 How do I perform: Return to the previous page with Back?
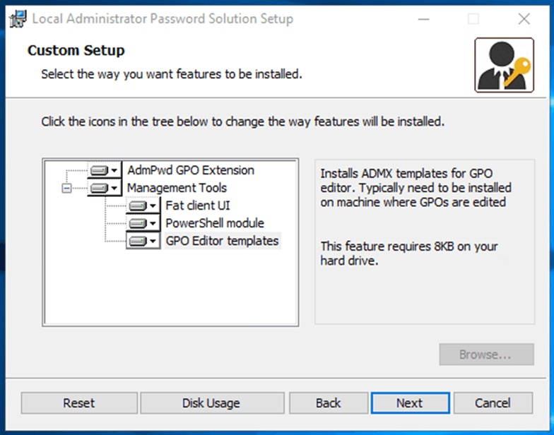click(329, 403)
